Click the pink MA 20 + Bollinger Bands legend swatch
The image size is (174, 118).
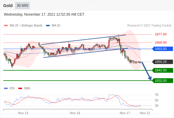click(6, 26)
